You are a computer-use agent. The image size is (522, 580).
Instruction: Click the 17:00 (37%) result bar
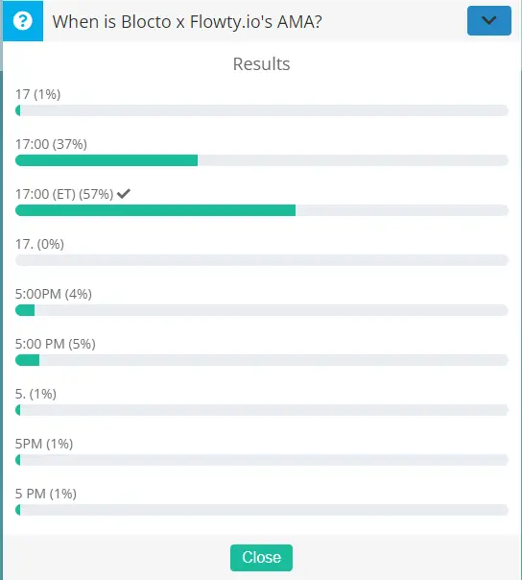coord(262,160)
